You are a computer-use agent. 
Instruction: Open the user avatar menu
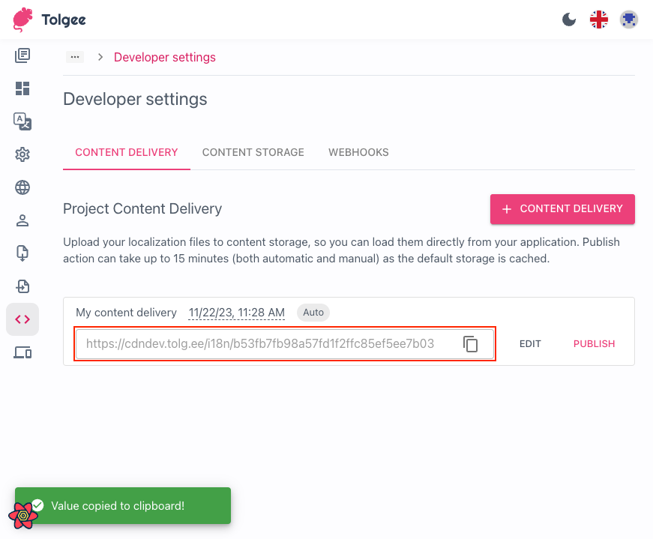coord(629,19)
